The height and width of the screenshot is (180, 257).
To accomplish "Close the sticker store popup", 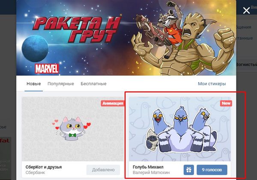I will tap(246, 11).
